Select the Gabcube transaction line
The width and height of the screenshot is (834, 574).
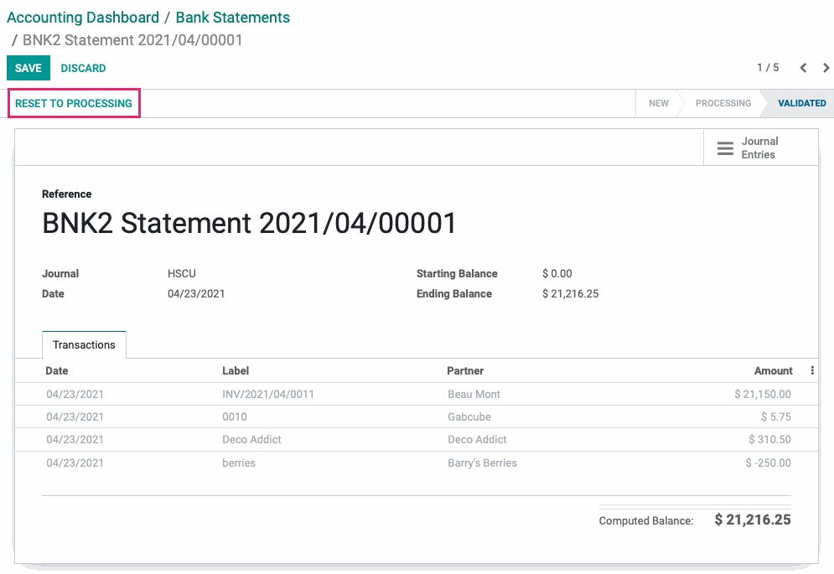click(417, 417)
